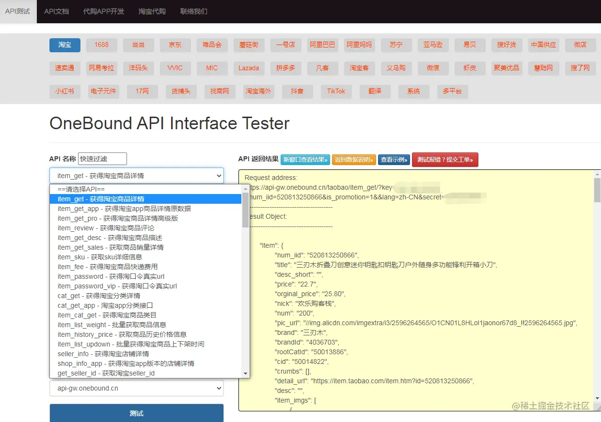Select the 微店 platform button
This screenshot has width=601, height=422.
click(581, 45)
